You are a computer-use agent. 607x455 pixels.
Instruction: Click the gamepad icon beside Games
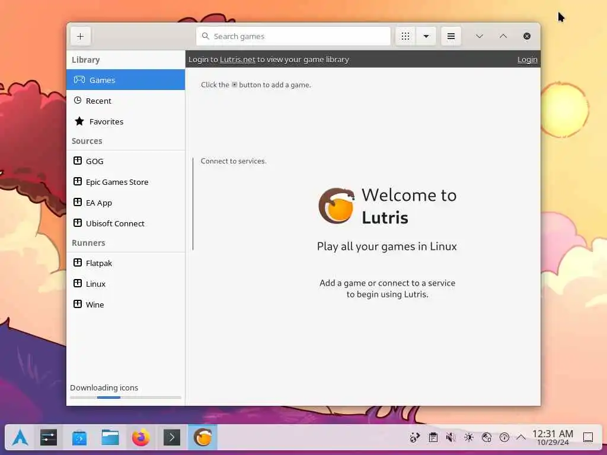tap(79, 80)
